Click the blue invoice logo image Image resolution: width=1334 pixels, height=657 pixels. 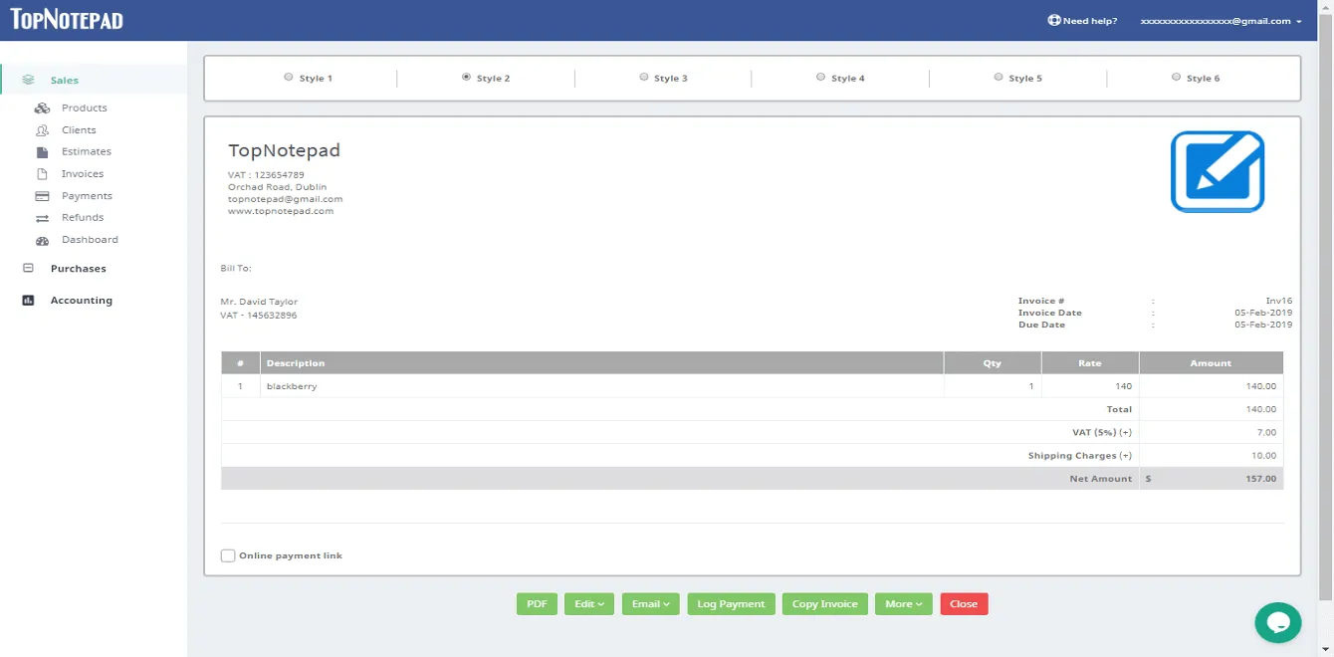tap(1217, 171)
